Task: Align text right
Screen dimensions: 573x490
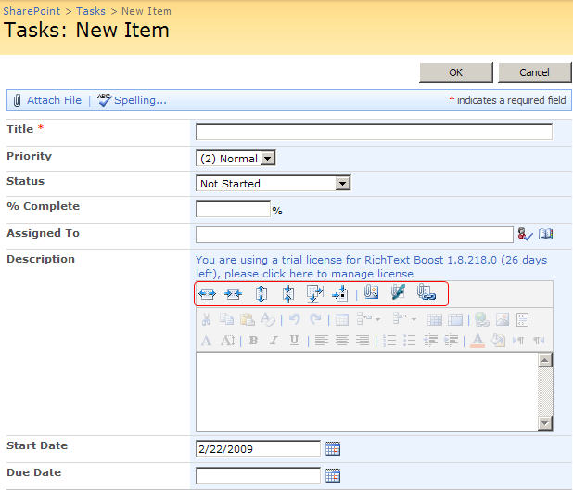Action: (363, 341)
